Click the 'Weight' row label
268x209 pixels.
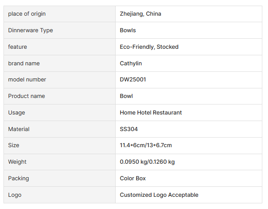(17, 162)
